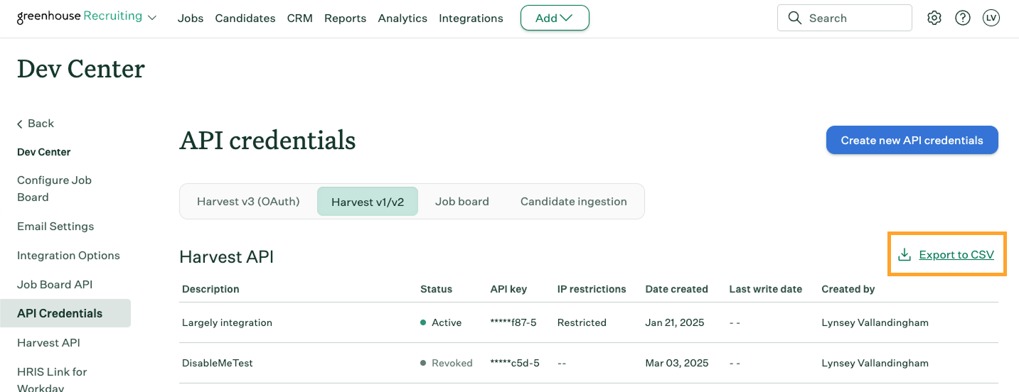
Task: Switch to Candidate ingestion tab
Action: tap(573, 202)
